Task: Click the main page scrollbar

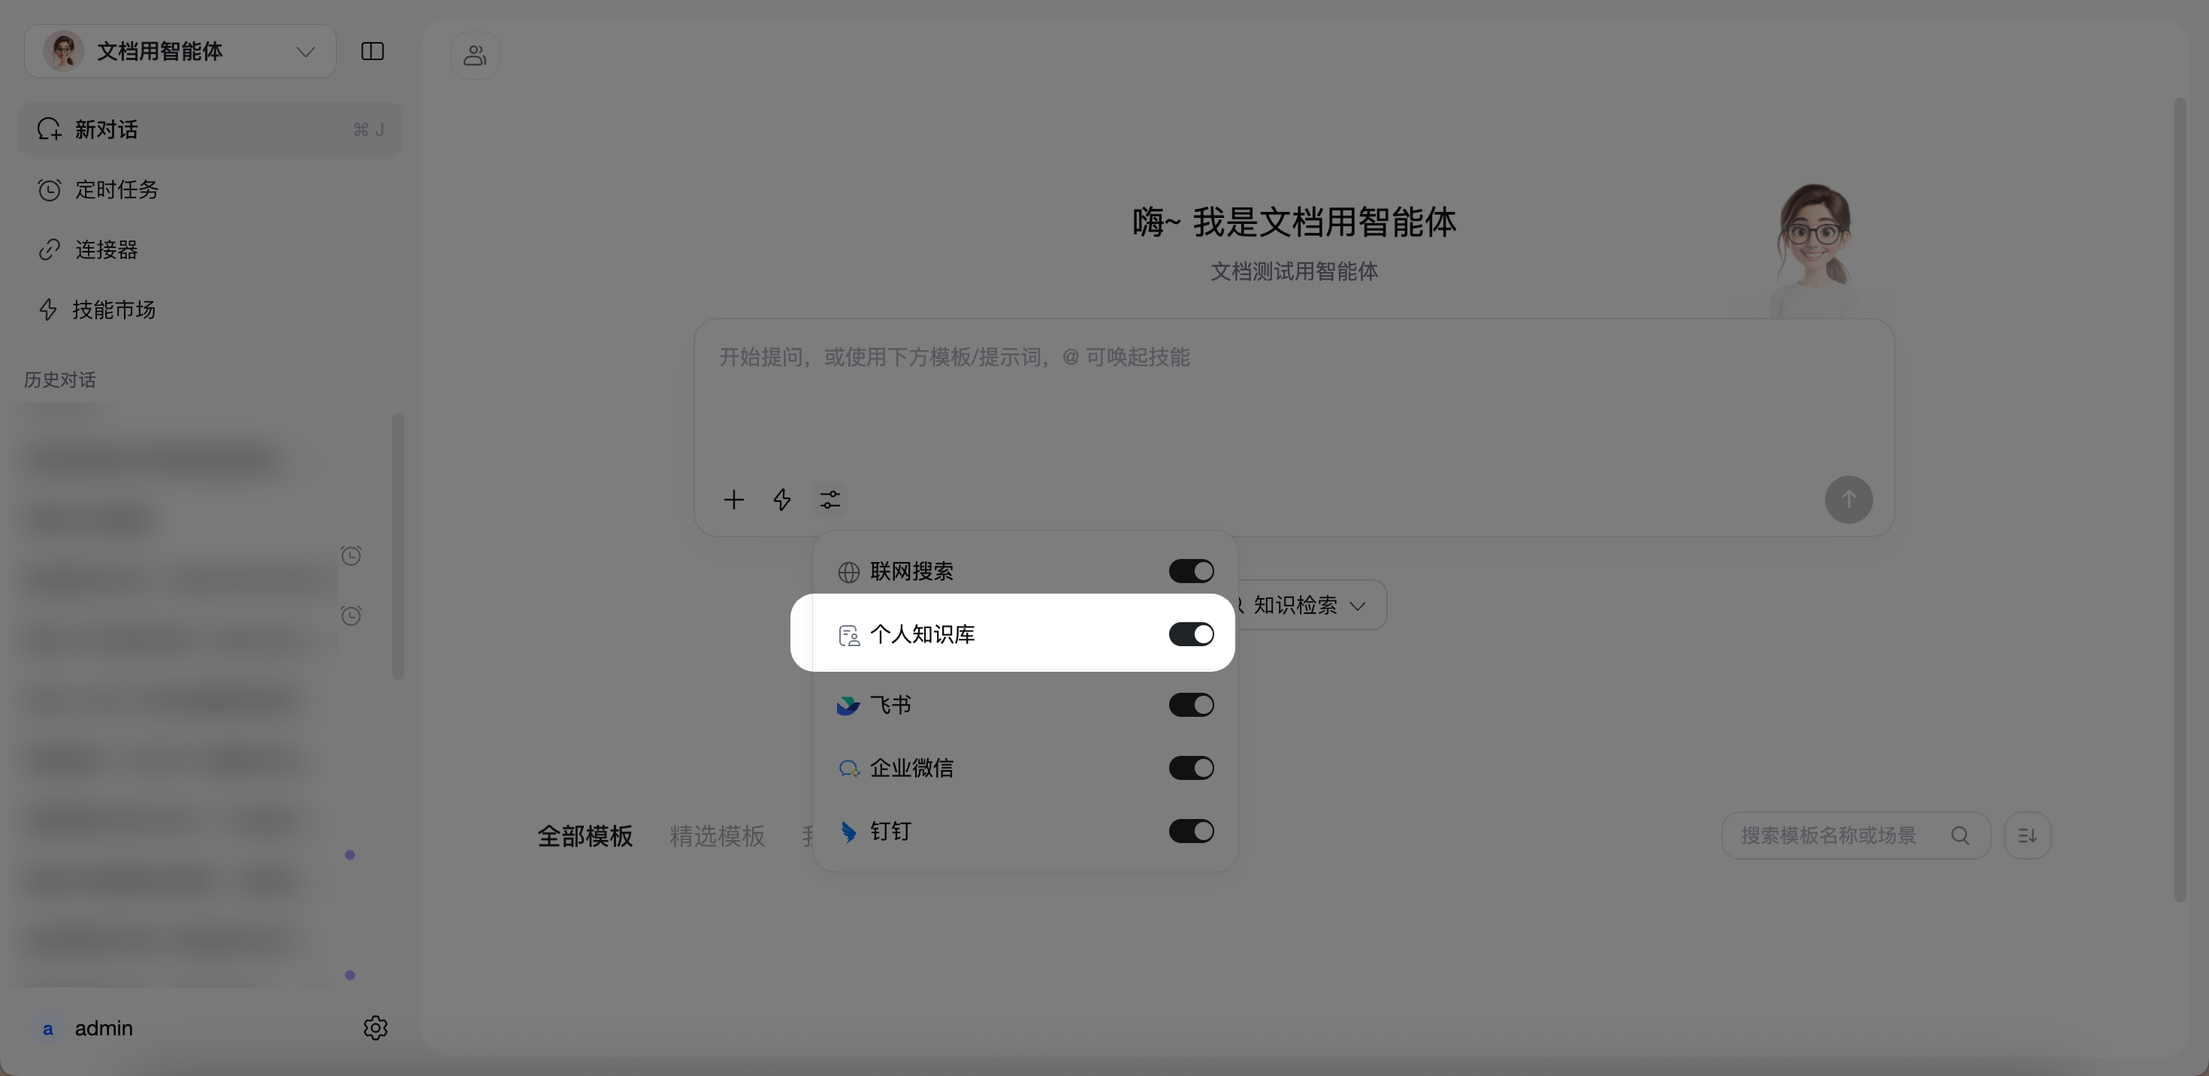Action: pyautogui.click(x=2180, y=500)
